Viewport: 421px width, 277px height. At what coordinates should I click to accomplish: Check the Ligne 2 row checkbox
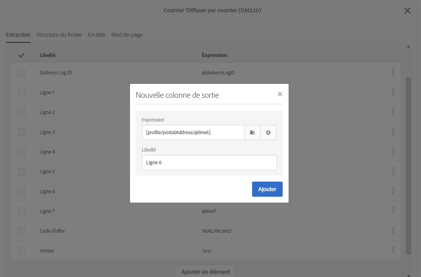tap(22, 112)
